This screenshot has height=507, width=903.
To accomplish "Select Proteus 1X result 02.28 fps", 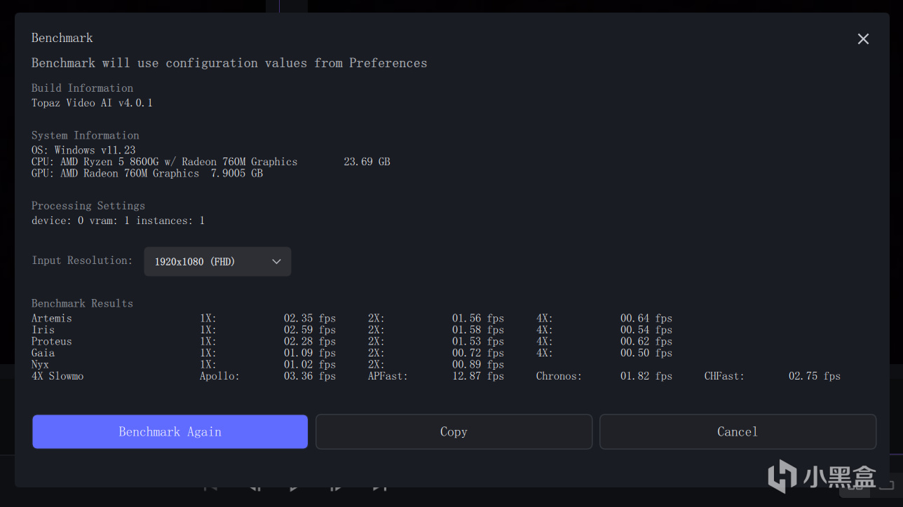I will click(x=310, y=342).
